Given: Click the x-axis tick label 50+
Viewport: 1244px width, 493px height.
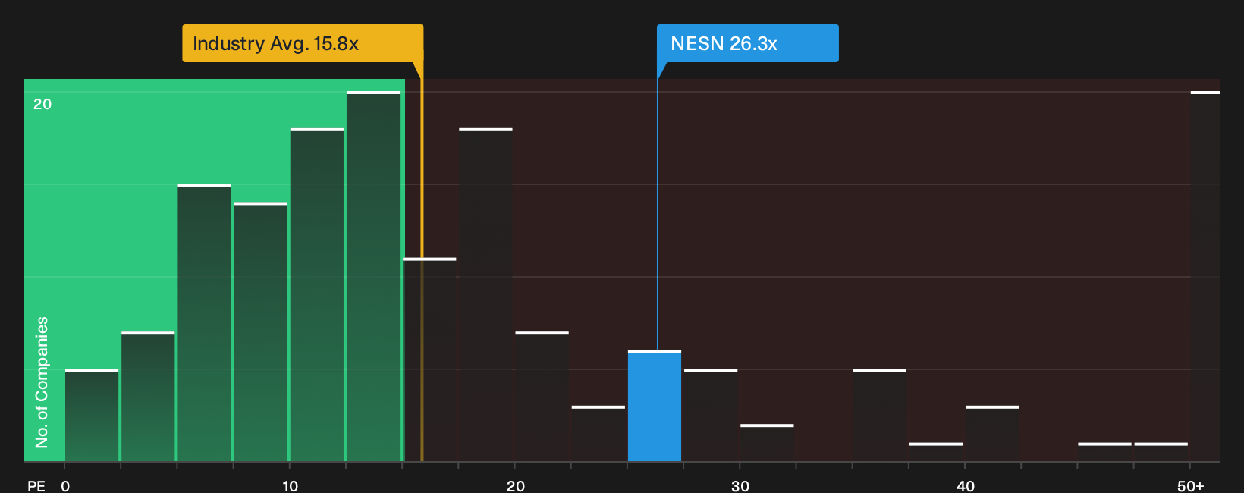Looking at the screenshot, I should coord(1191,486).
